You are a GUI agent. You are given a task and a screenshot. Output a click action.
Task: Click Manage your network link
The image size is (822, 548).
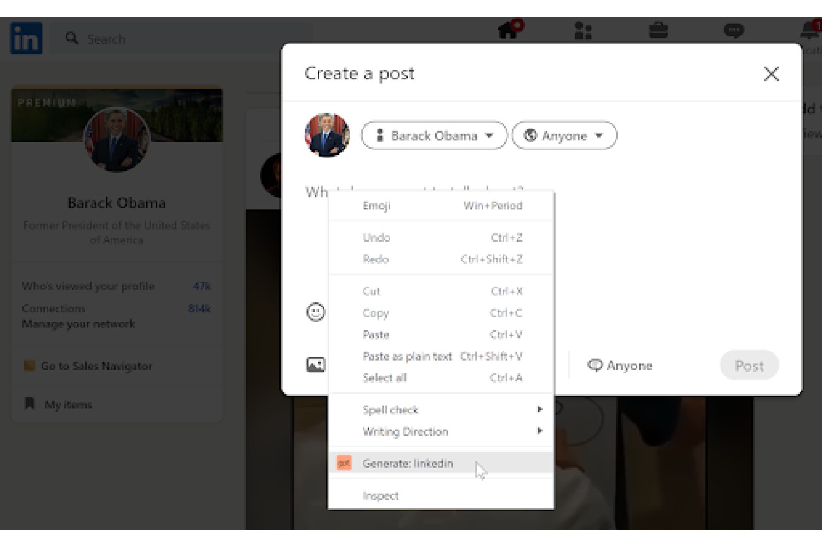pyautogui.click(x=78, y=324)
